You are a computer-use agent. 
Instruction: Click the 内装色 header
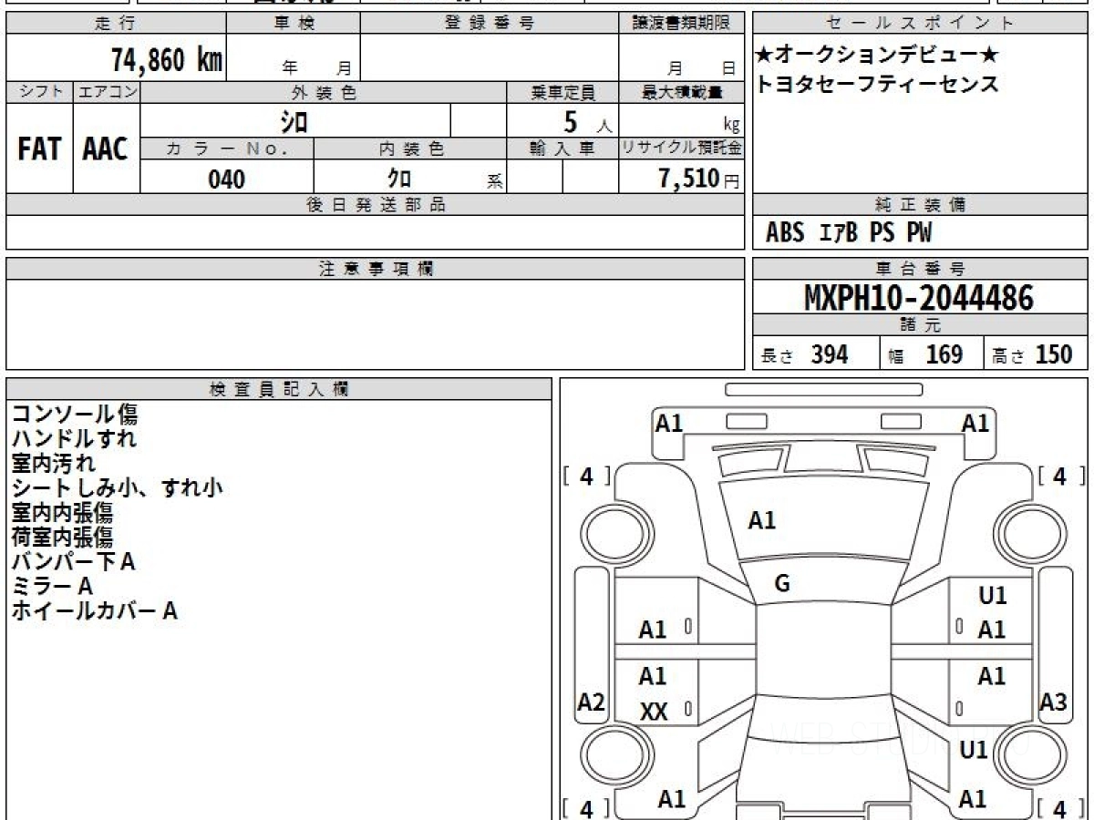click(x=410, y=149)
